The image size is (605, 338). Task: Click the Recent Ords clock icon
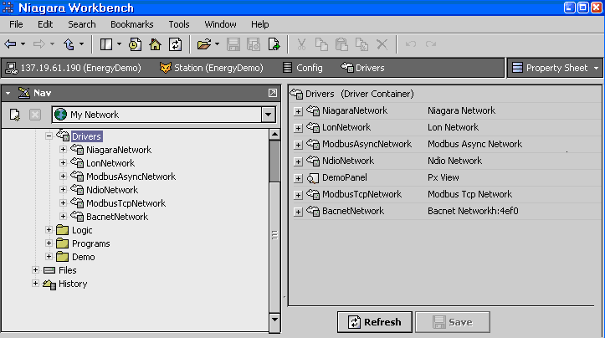pyautogui.click(x=135, y=44)
